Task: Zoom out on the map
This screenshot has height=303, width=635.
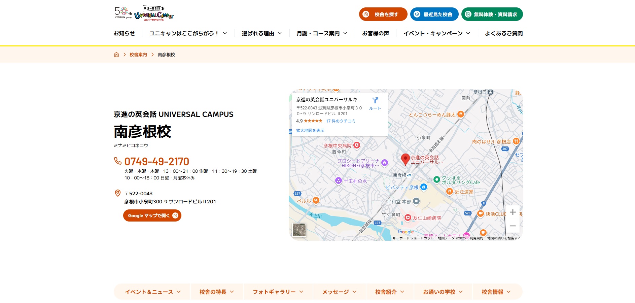Action: point(513,226)
